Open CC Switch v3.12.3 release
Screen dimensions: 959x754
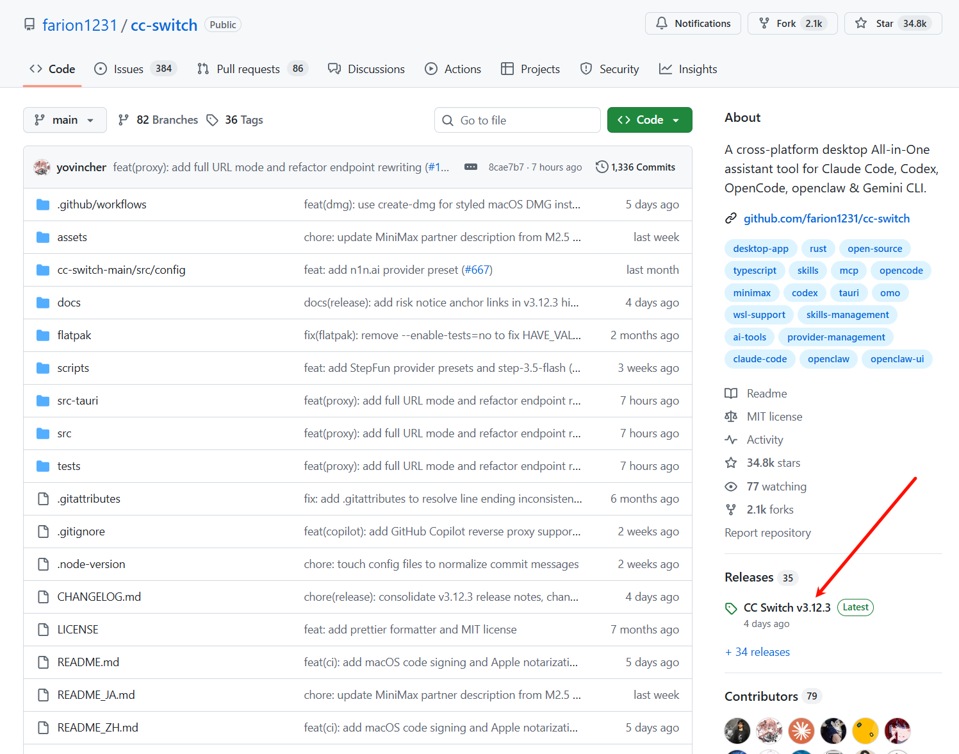tap(787, 607)
